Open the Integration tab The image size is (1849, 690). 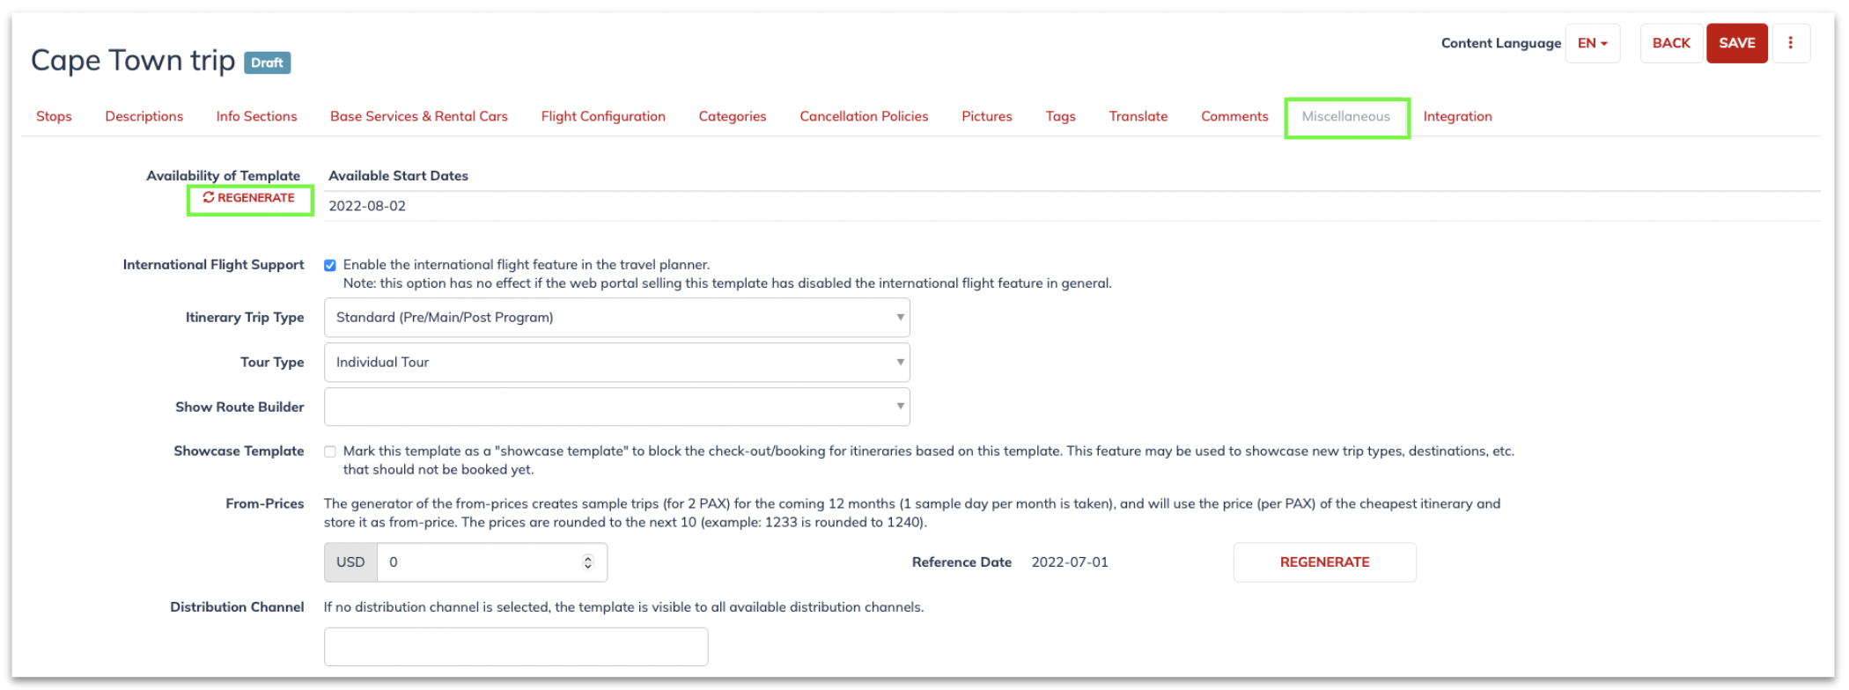pos(1457,116)
